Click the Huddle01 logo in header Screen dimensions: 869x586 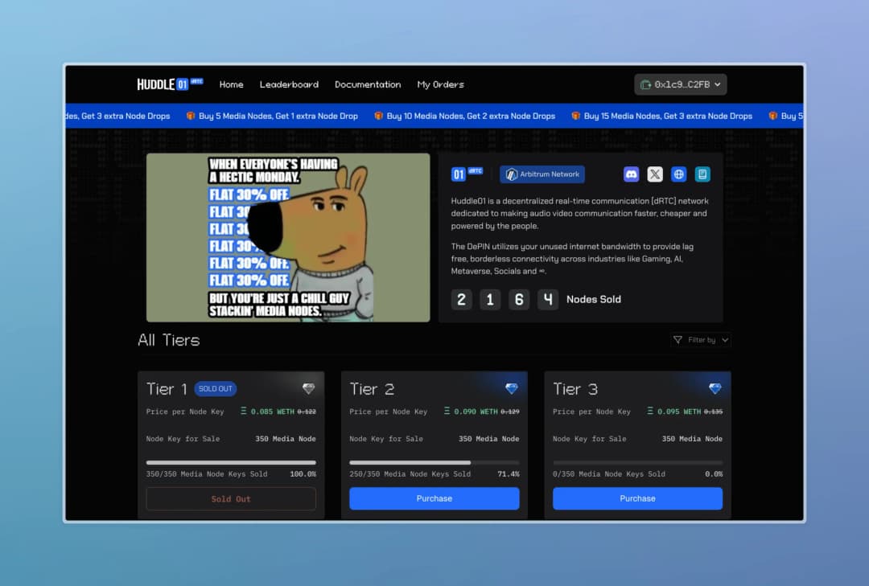point(170,84)
